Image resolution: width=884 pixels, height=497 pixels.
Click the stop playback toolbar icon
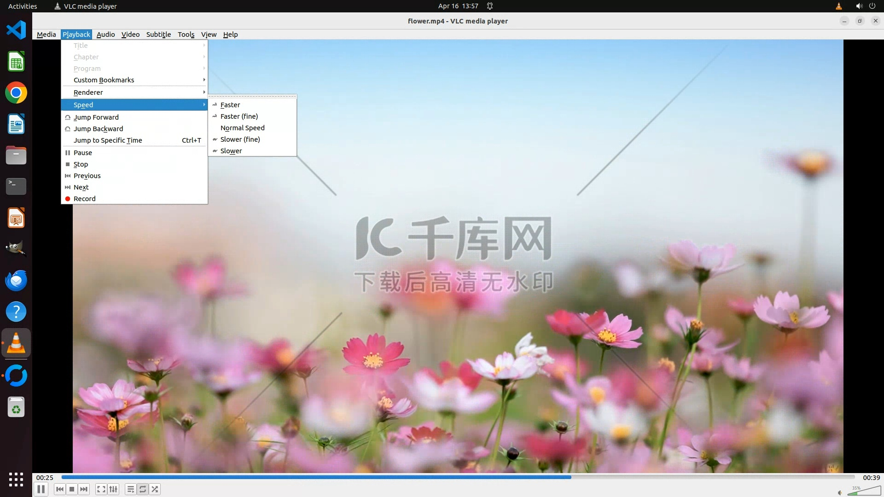[72, 489]
